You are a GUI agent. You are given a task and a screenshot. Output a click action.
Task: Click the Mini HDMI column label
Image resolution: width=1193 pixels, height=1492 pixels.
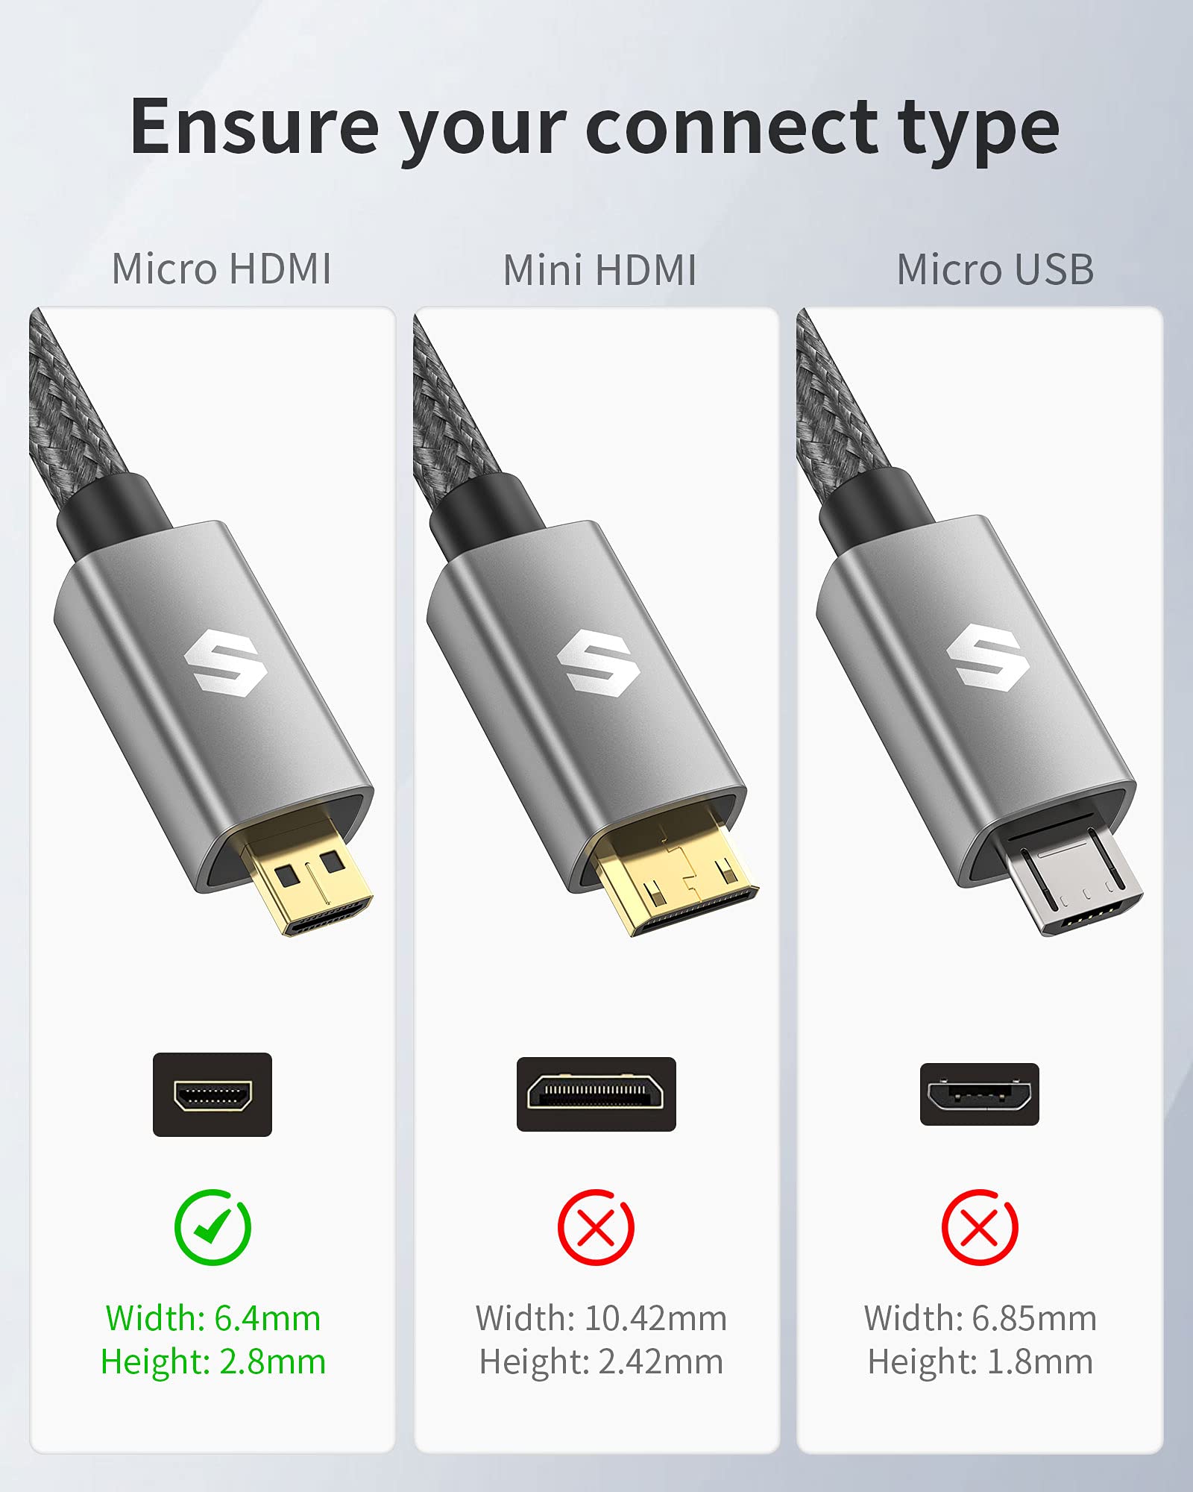pyautogui.click(x=600, y=269)
